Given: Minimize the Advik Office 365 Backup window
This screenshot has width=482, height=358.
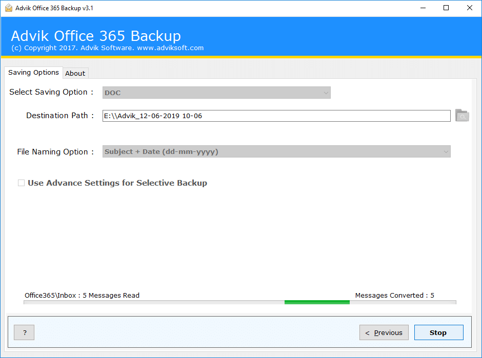Looking at the screenshot, I should (423, 8).
